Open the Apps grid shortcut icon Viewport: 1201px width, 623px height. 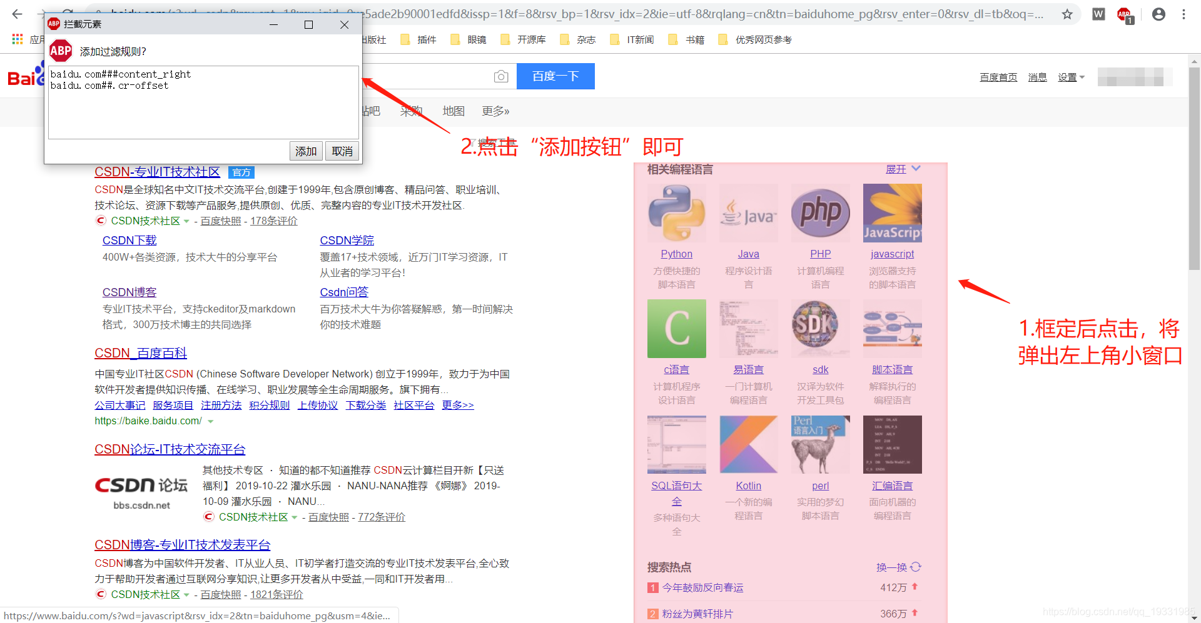tap(18, 39)
